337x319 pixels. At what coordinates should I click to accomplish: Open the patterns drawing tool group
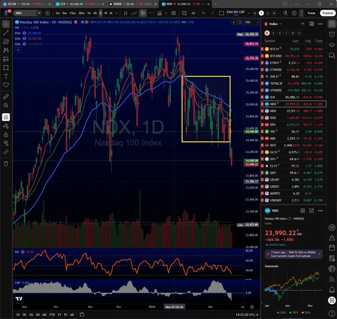pos(6,50)
